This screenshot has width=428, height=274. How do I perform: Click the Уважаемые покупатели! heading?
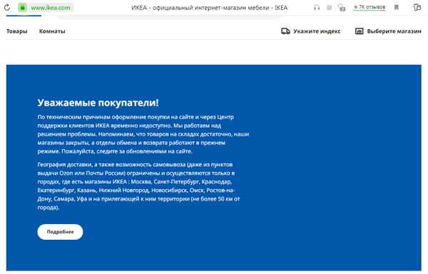click(x=98, y=103)
